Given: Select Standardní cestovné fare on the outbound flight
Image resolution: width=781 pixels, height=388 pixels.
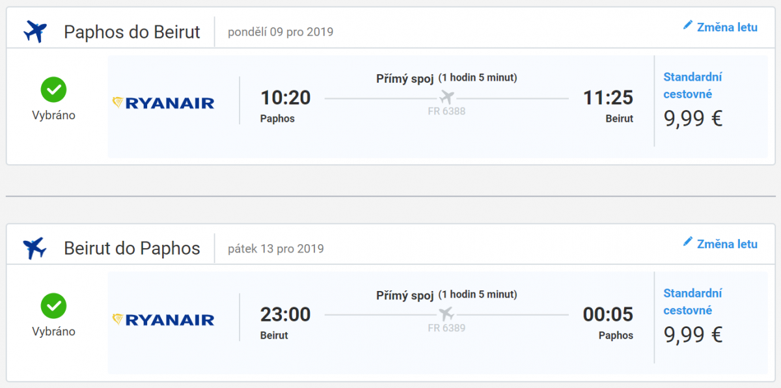Looking at the screenshot, I should click(692, 85).
